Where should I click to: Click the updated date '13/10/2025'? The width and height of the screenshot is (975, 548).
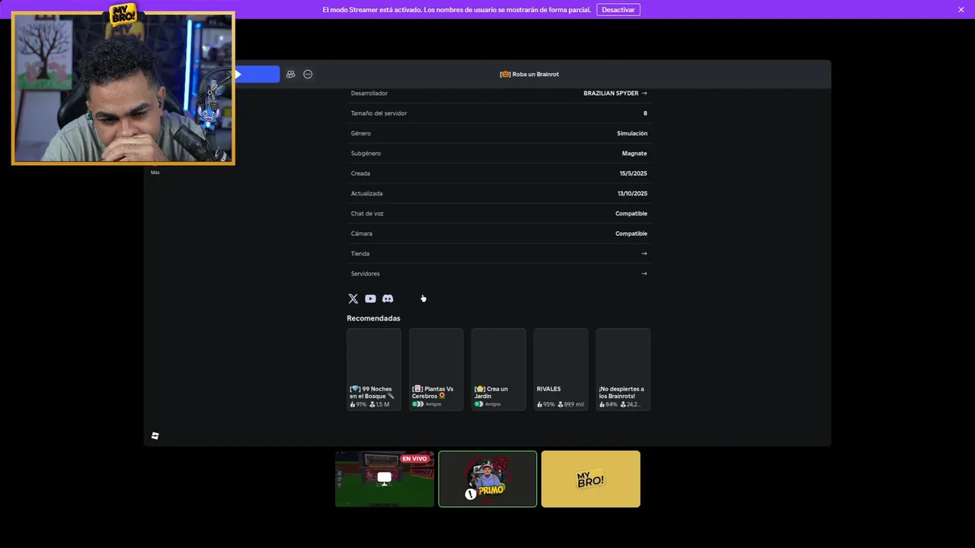tap(632, 193)
